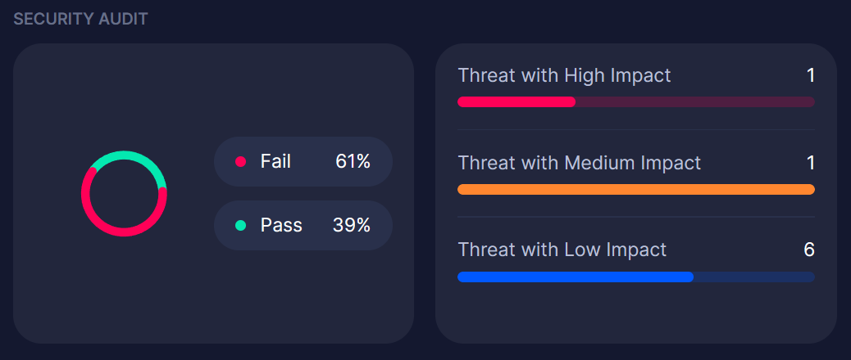The height and width of the screenshot is (360, 851).
Task: Click the 39% pass percentage
Action: click(352, 226)
